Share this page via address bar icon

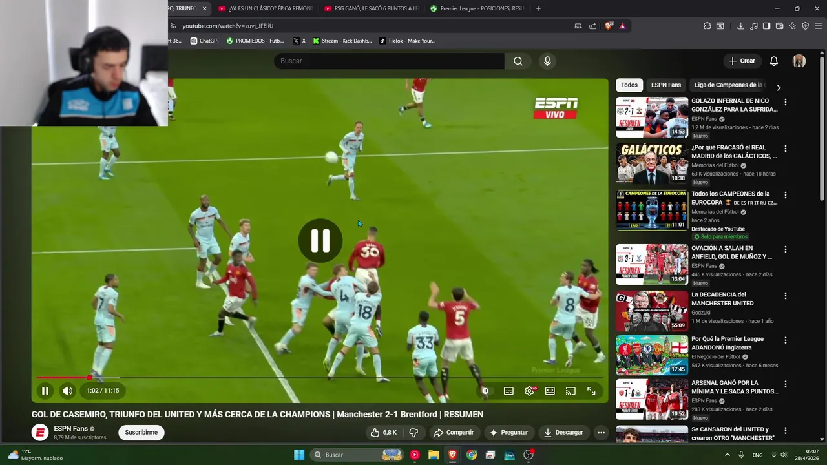click(592, 26)
